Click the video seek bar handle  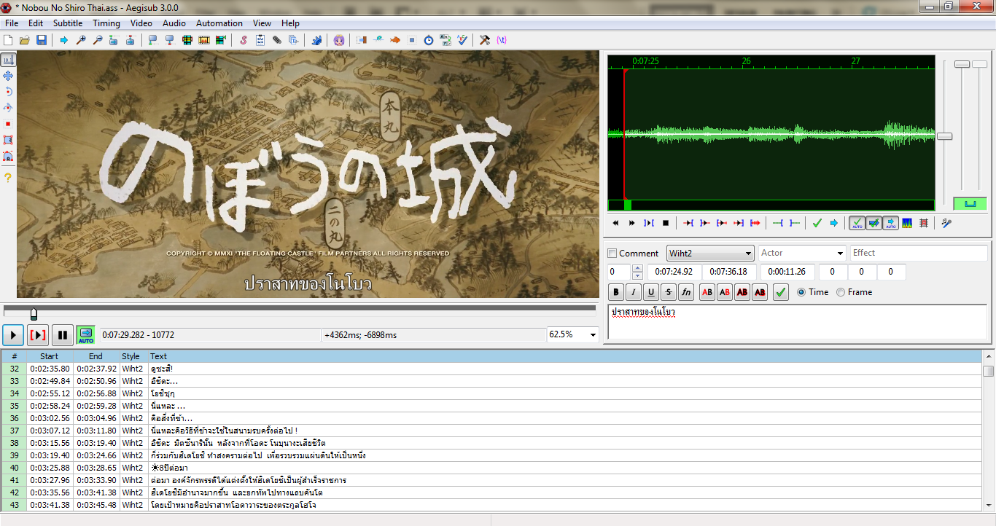[x=34, y=314]
